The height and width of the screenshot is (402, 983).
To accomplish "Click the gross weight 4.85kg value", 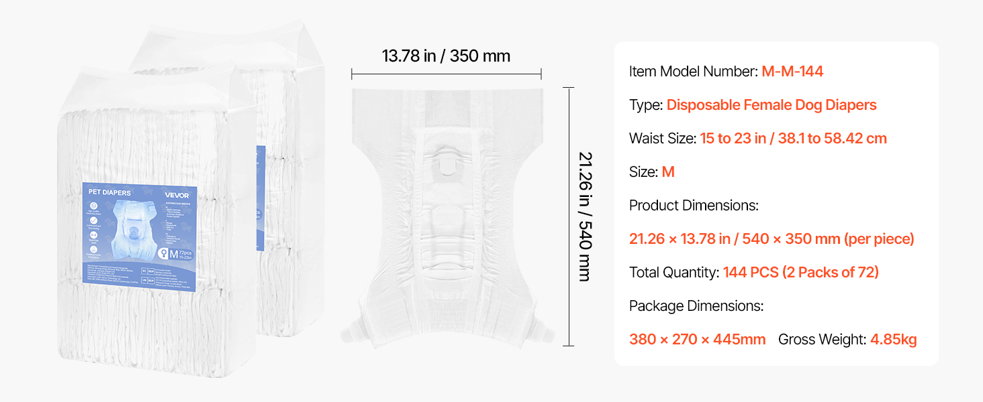I will (893, 339).
